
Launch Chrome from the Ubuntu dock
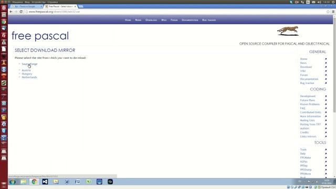[x=4, y=22]
